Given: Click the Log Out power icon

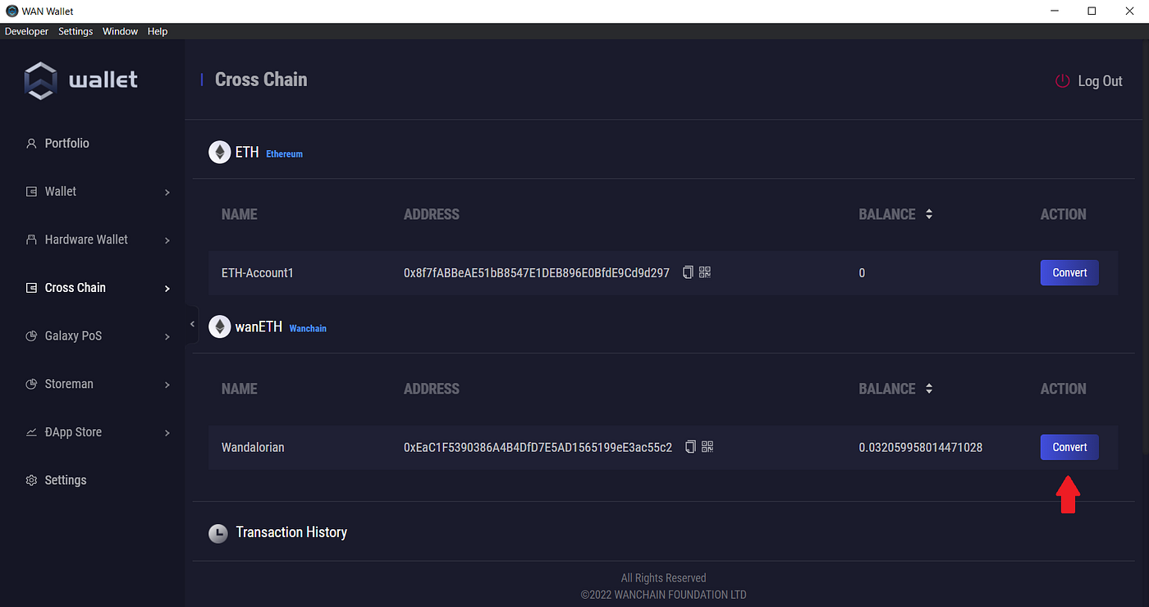Looking at the screenshot, I should pyautogui.click(x=1063, y=80).
